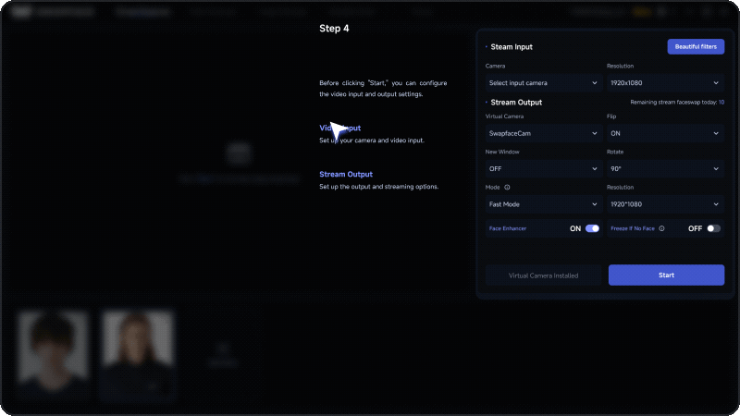
Task: Click the Steam Input section heading
Action: [512, 47]
